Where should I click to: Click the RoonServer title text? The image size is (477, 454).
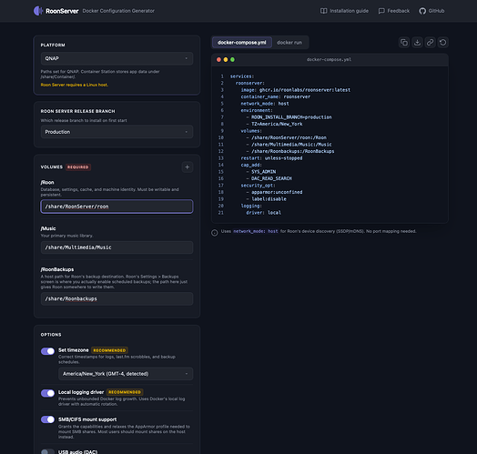(62, 11)
